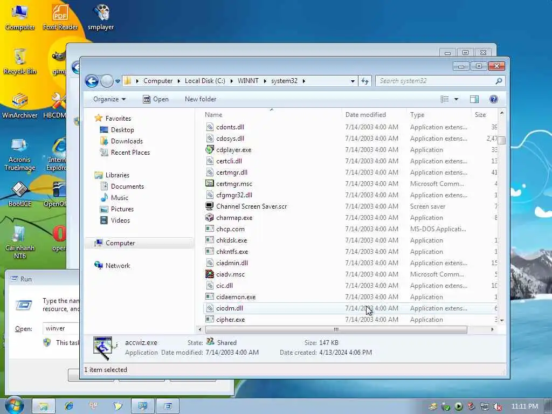This screenshot has height=414, width=552.
Task: Open the Foxit Reader desktop icon
Action: [x=60, y=17]
